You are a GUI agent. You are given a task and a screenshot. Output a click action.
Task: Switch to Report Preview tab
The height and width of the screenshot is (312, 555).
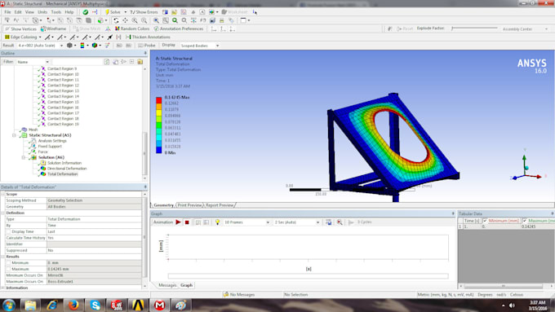point(220,205)
